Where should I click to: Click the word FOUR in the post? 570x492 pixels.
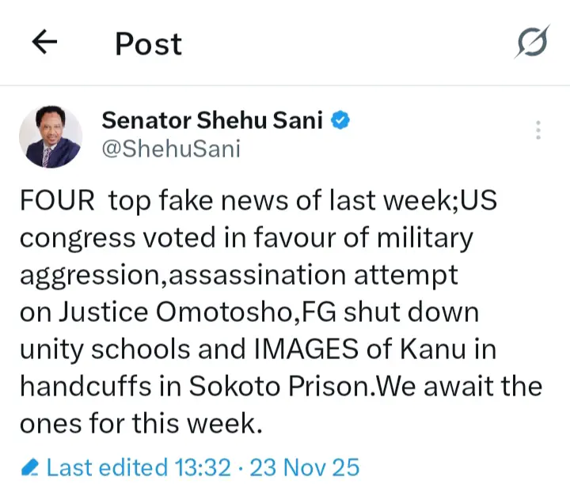[55, 200]
